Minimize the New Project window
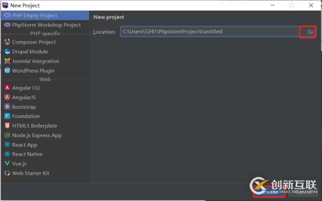The height and width of the screenshot is (201, 322). [273, 5]
